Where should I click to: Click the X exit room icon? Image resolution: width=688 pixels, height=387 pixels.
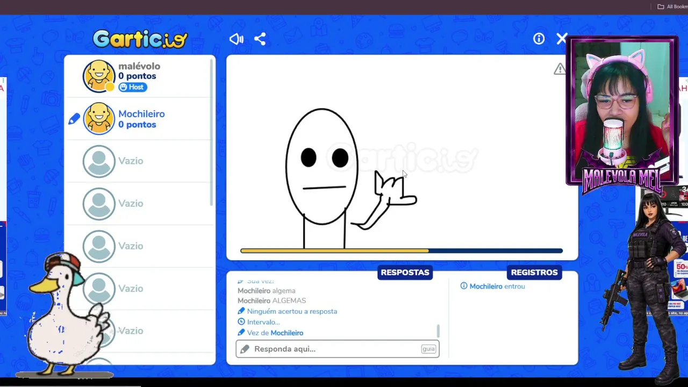pos(562,39)
